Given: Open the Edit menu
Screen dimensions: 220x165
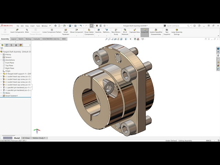Looking at the screenshot, I should [x=22, y=26].
